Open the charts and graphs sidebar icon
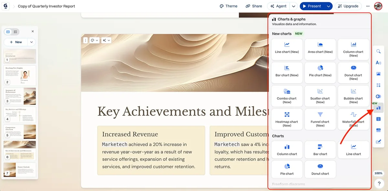The height and width of the screenshot is (191, 388). [378, 108]
